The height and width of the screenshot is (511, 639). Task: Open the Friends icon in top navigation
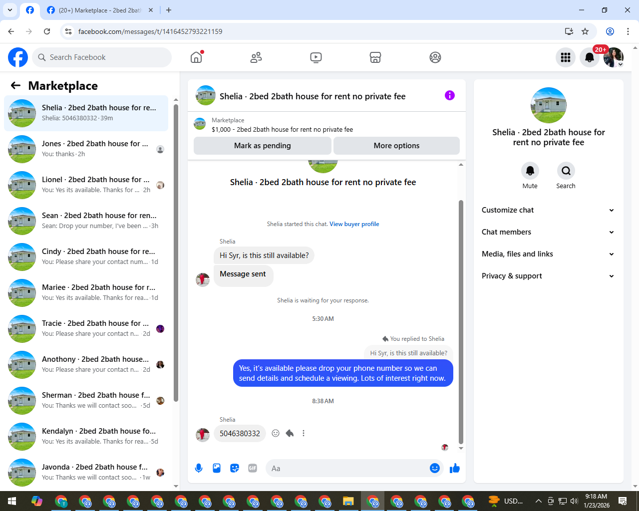[256, 57]
